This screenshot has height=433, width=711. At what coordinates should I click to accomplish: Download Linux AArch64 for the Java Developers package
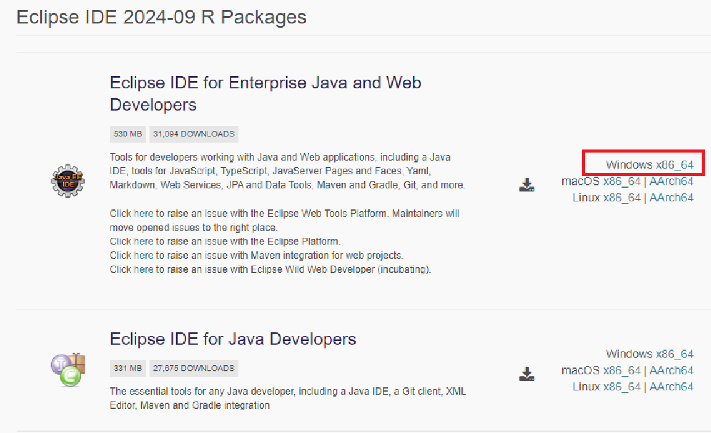point(671,387)
